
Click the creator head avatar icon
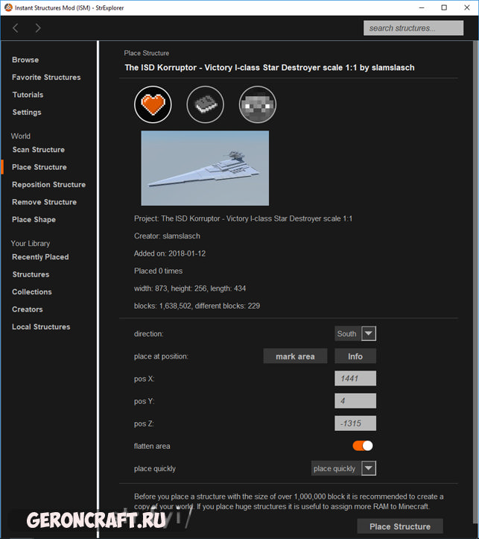pyautogui.click(x=258, y=104)
